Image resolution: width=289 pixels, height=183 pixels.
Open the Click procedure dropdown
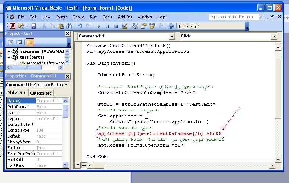pos(274,36)
